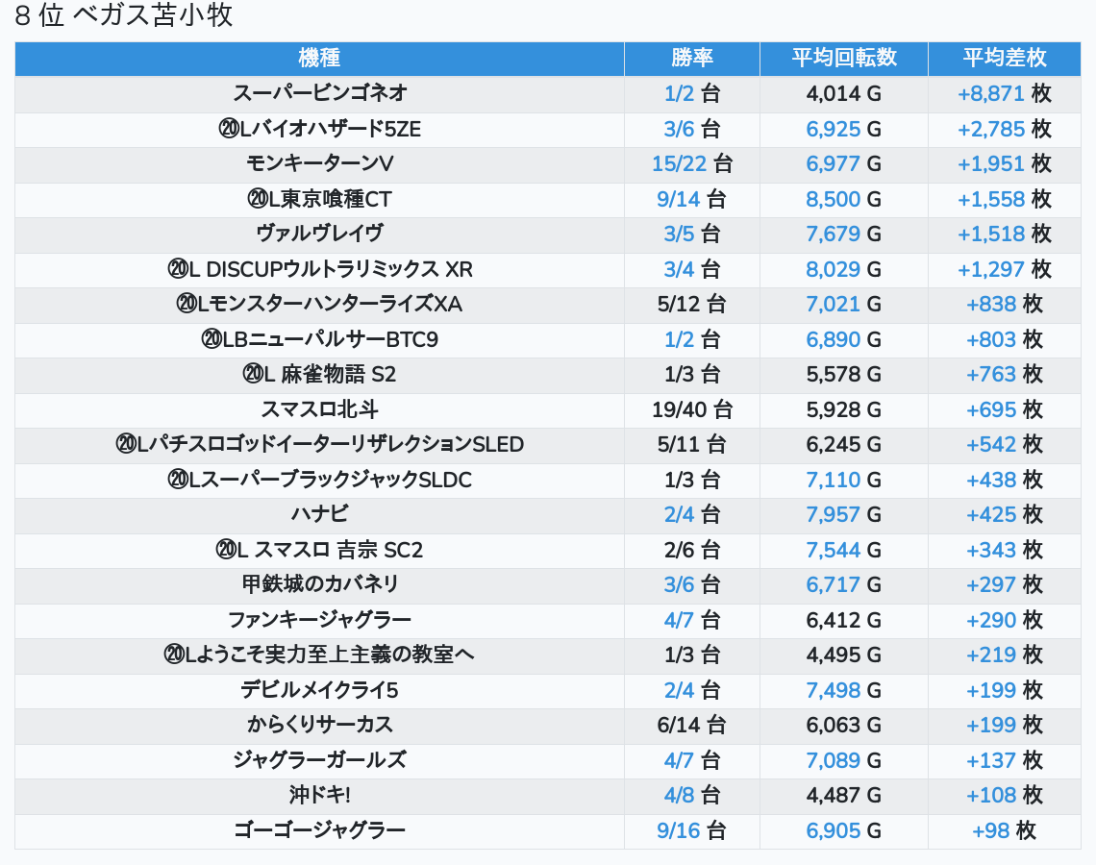Click the +1,951 枚 average difference value
This screenshot has height=865, width=1096.
[x=1005, y=164]
